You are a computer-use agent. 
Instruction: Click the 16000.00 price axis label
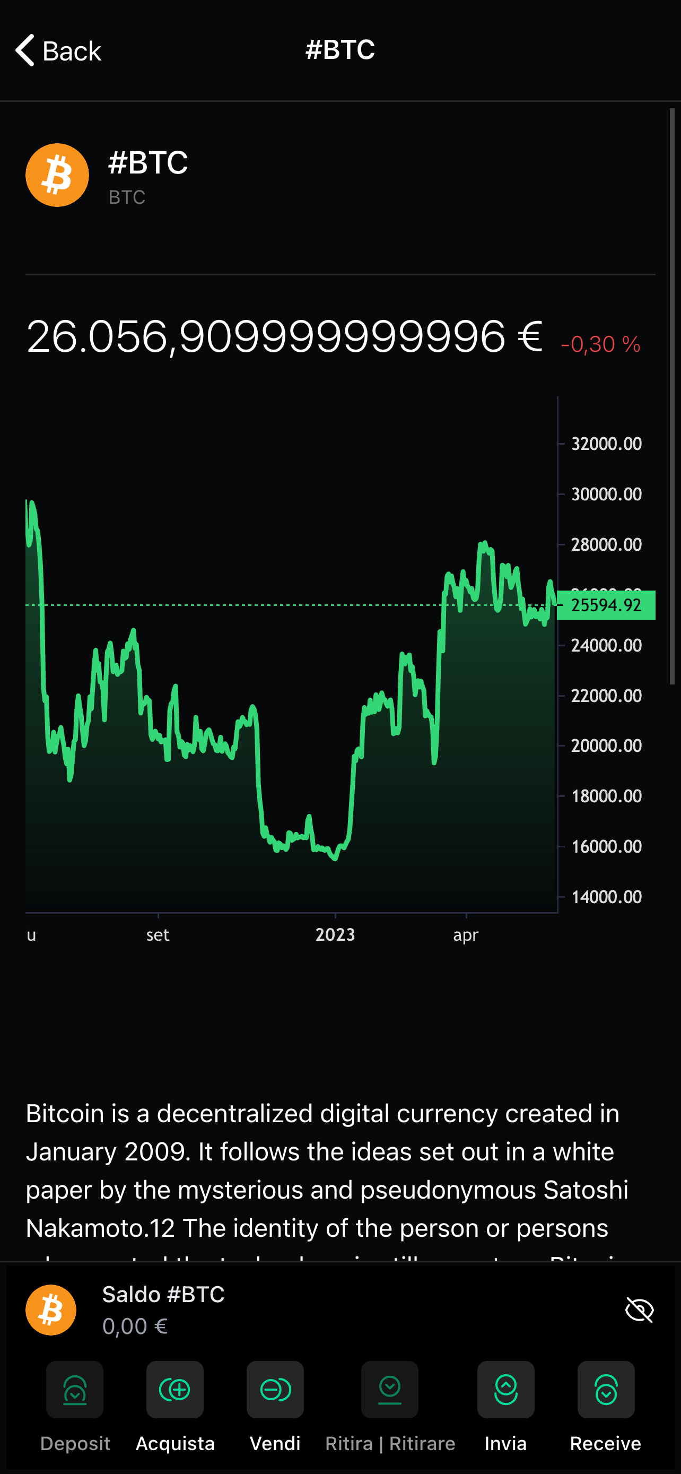(606, 846)
